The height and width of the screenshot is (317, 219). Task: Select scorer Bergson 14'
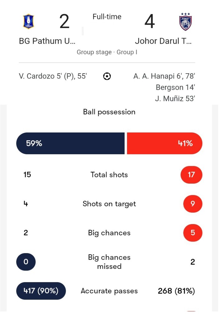[x=175, y=87]
